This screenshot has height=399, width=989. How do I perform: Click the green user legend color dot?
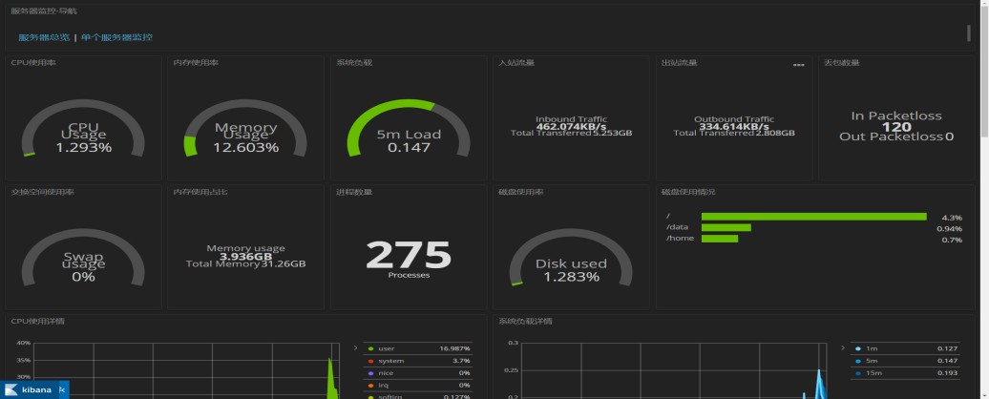click(x=370, y=348)
